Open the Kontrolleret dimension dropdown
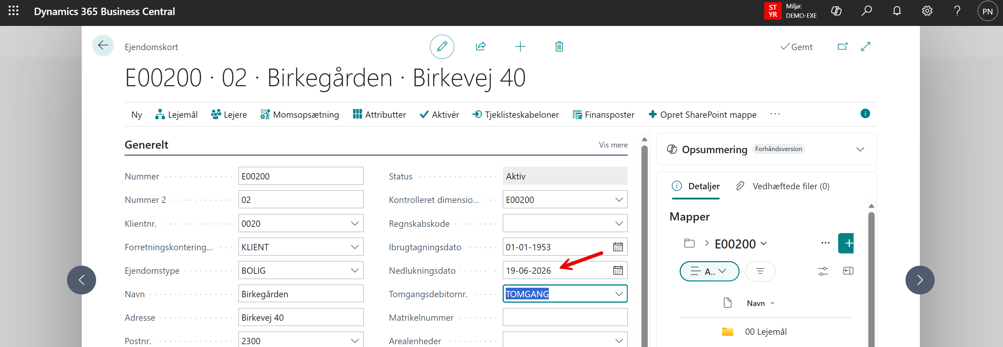The width and height of the screenshot is (1003, 347). [x=619, y=200]
